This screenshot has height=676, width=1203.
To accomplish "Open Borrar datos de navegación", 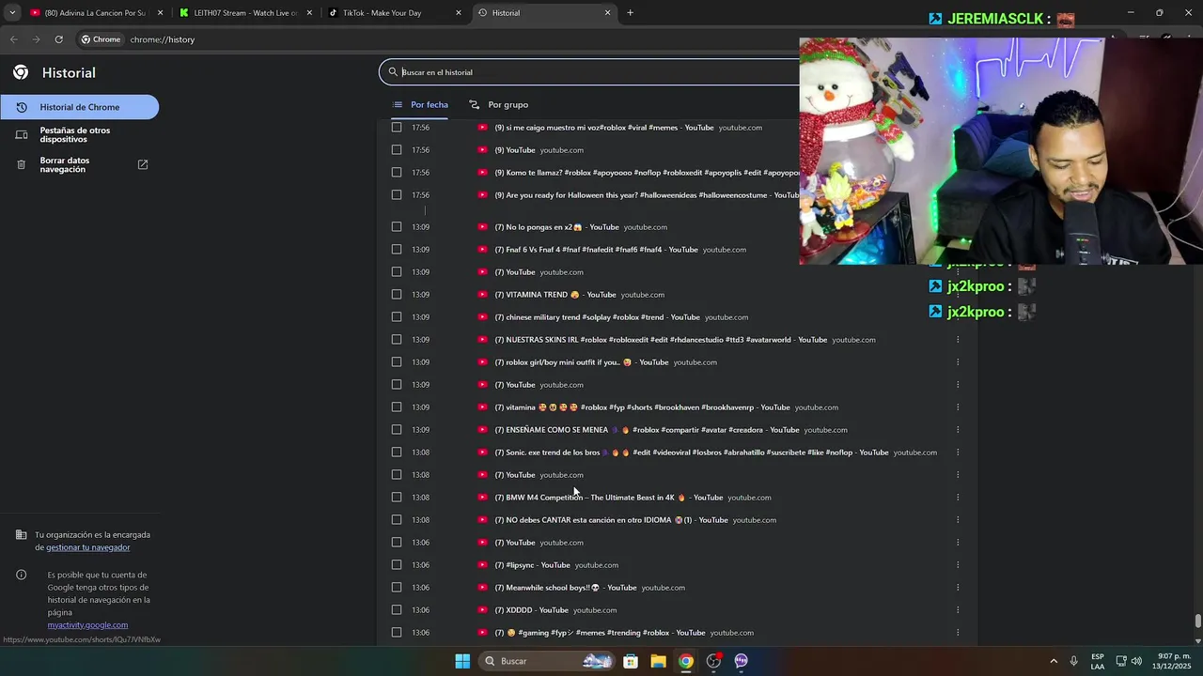I will (79, 164).
